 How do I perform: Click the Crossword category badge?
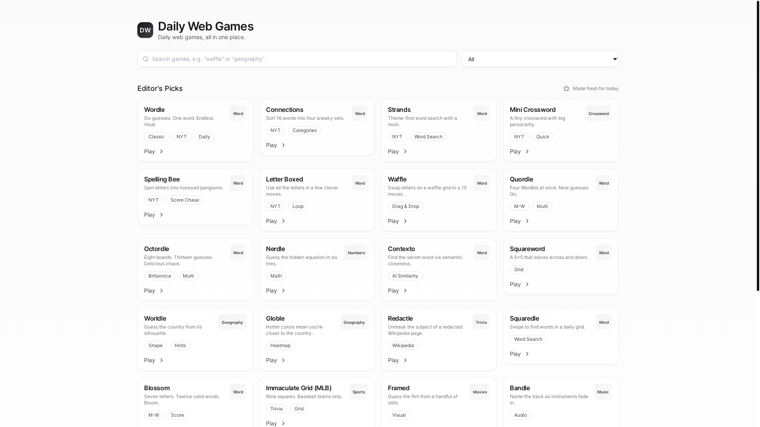pyautogui.click(x=598, y=113)
